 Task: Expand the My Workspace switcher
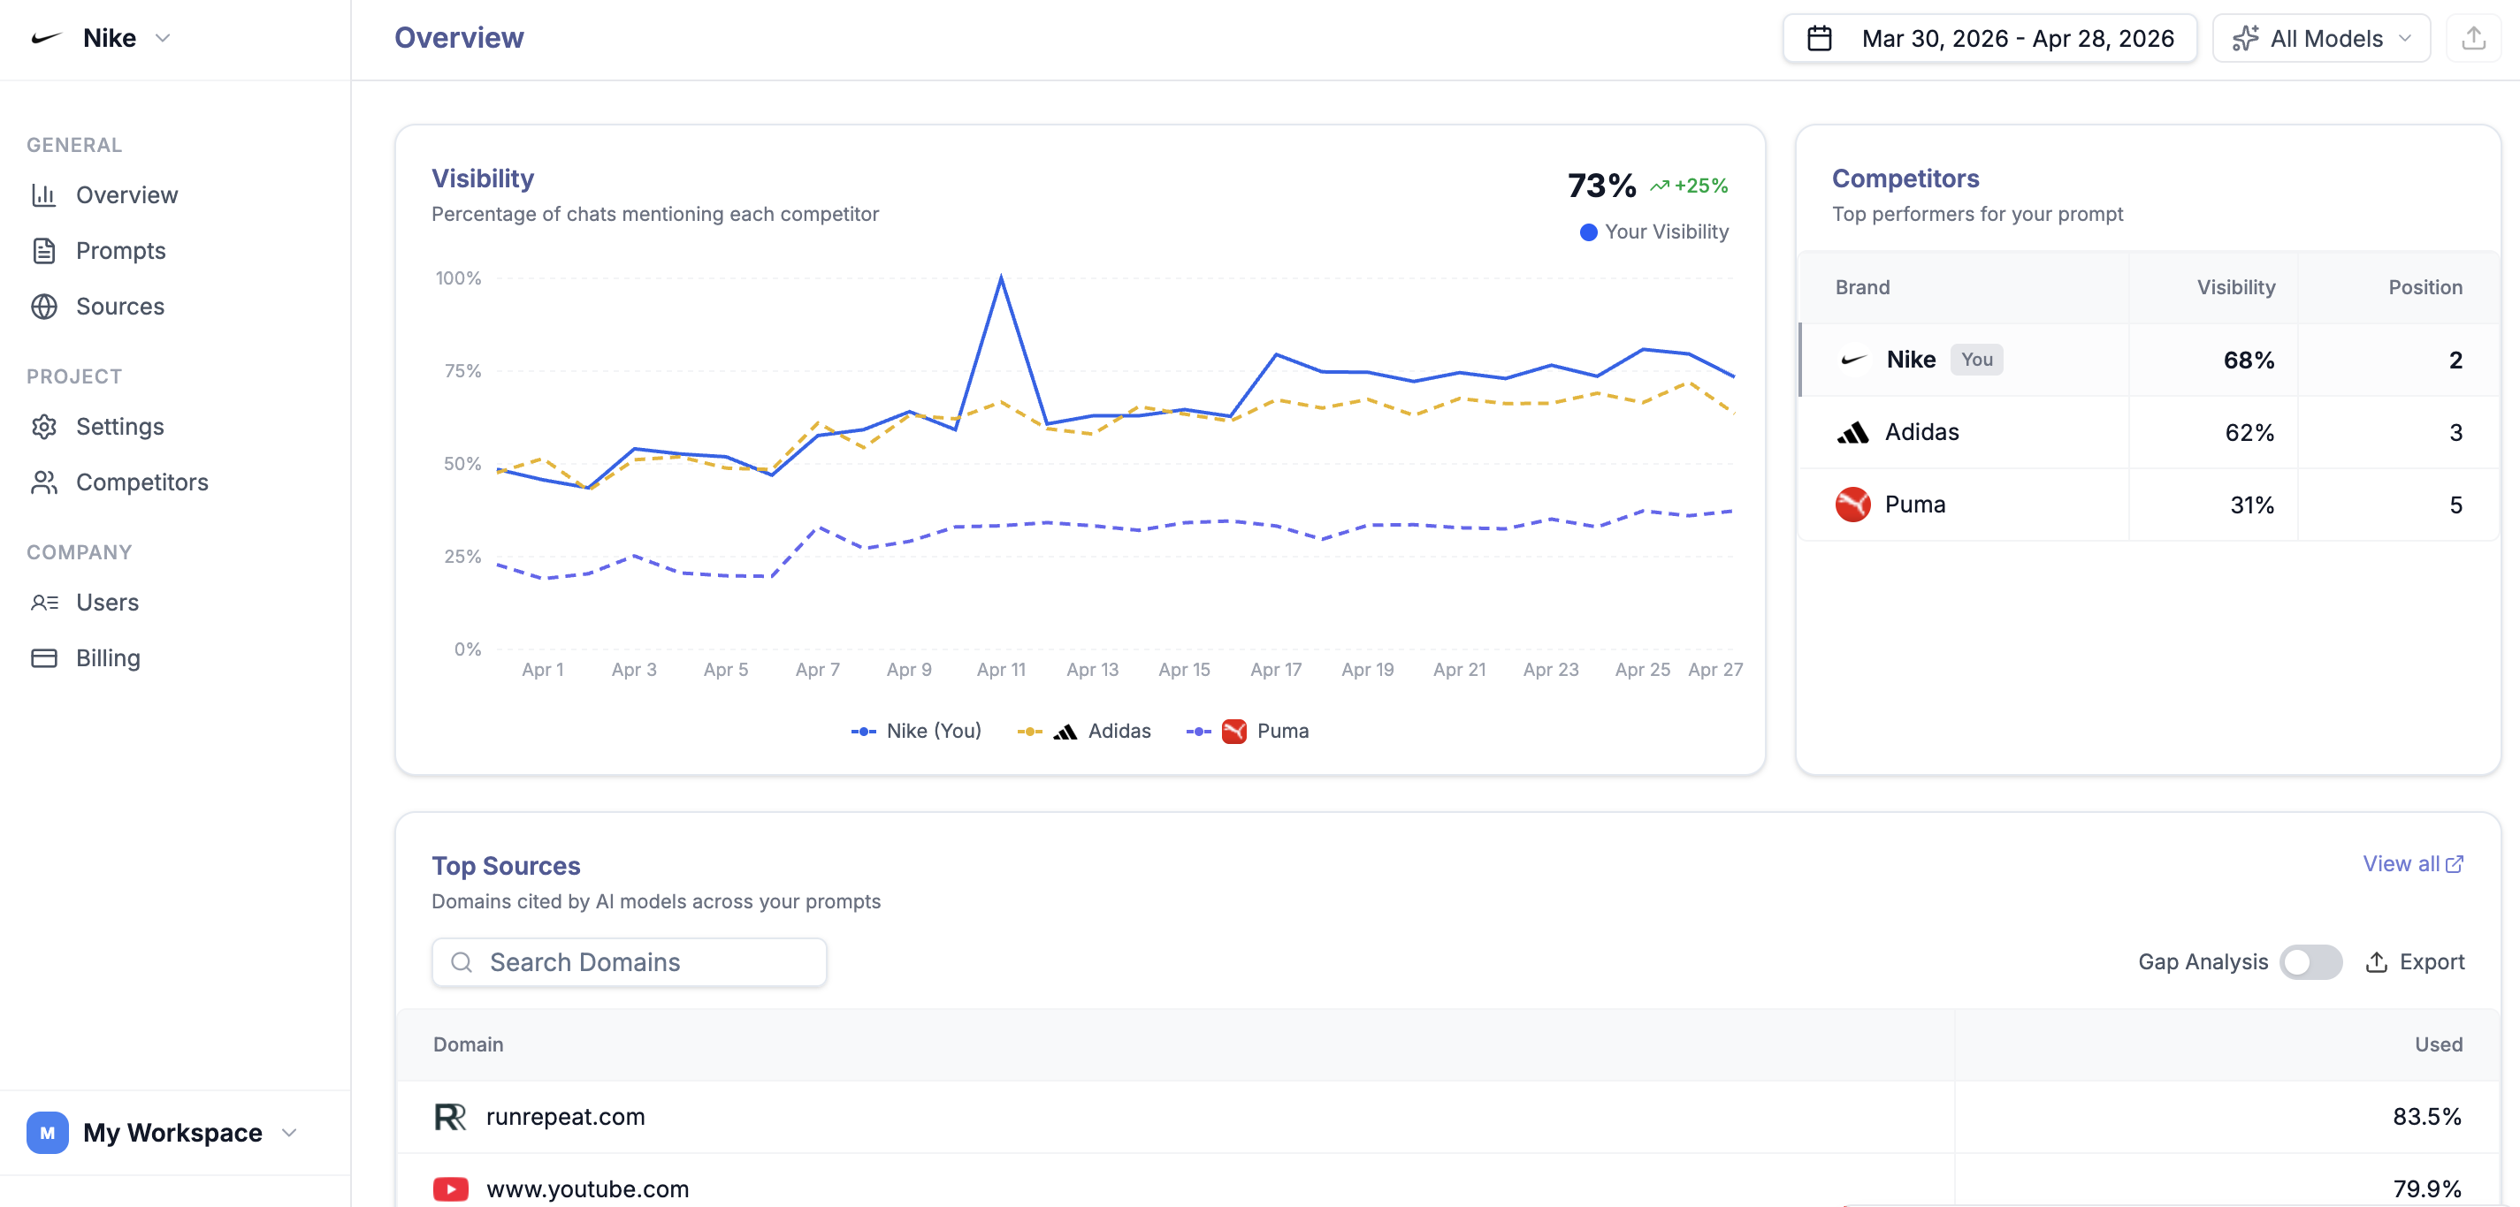[162, 1132]
